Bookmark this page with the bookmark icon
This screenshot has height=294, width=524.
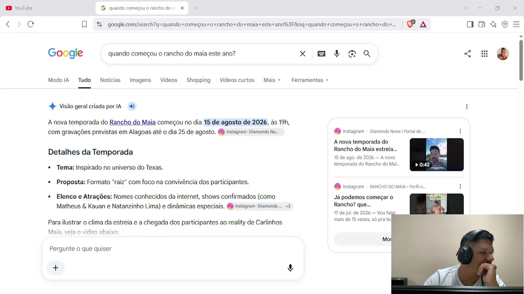coord(84,24)
